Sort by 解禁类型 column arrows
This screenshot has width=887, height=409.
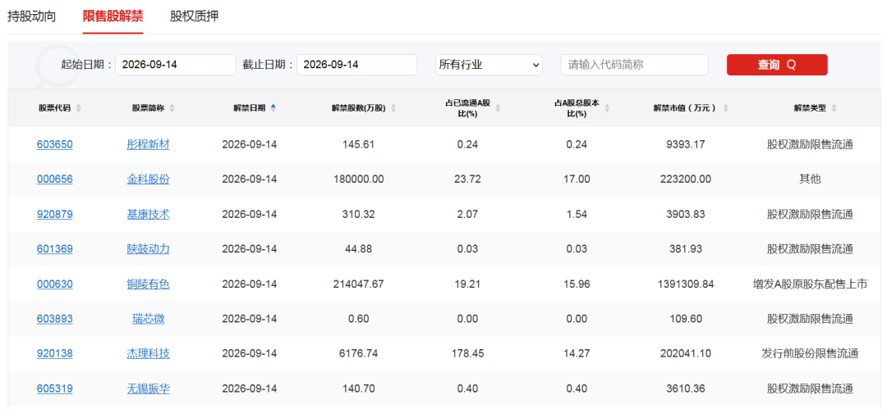tap(834, 108)
